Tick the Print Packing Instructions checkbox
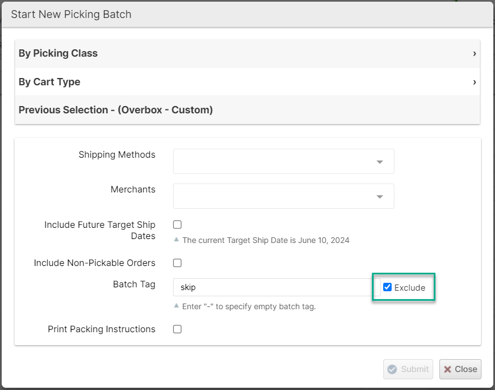The width and height of the screenshot is (495, 390). click(178, 329)
